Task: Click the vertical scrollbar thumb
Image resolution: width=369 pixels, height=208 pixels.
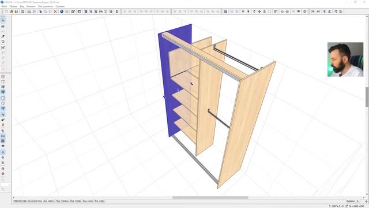Action: (x=367, y=96)
